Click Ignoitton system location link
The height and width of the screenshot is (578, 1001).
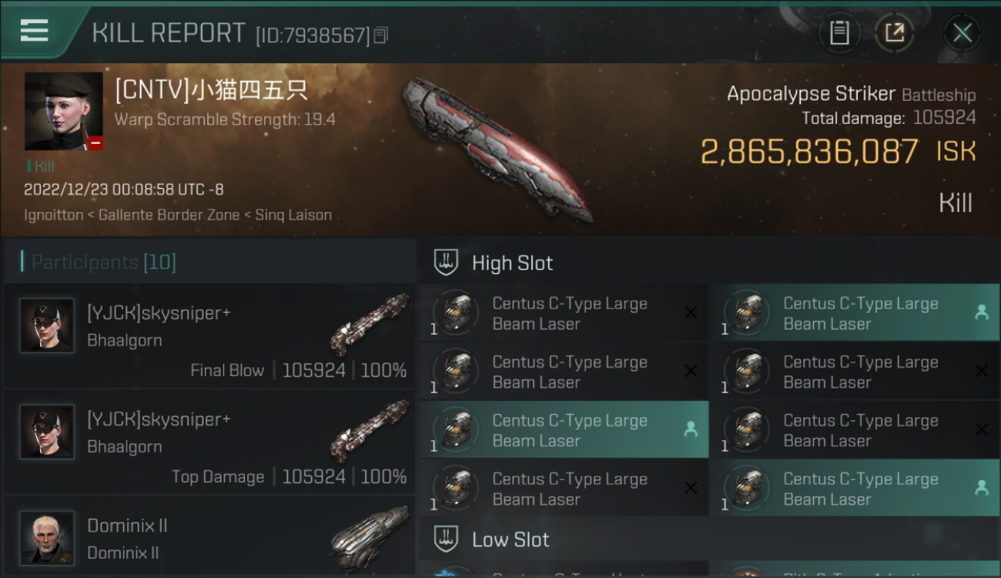pyautogui.click(x=53, y=215)
